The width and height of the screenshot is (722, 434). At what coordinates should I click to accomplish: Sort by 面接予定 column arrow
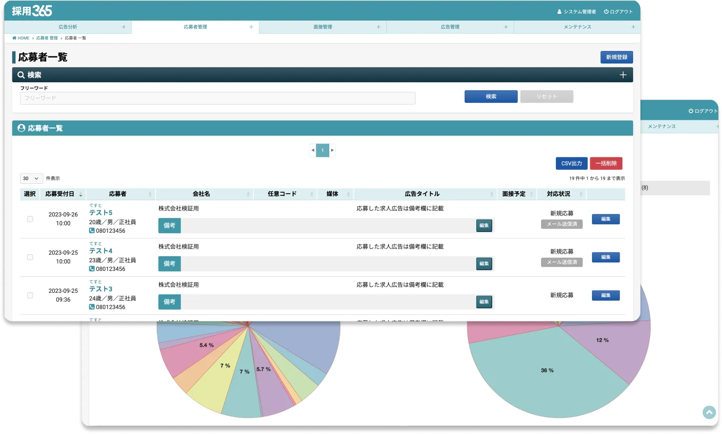(532, 194)
